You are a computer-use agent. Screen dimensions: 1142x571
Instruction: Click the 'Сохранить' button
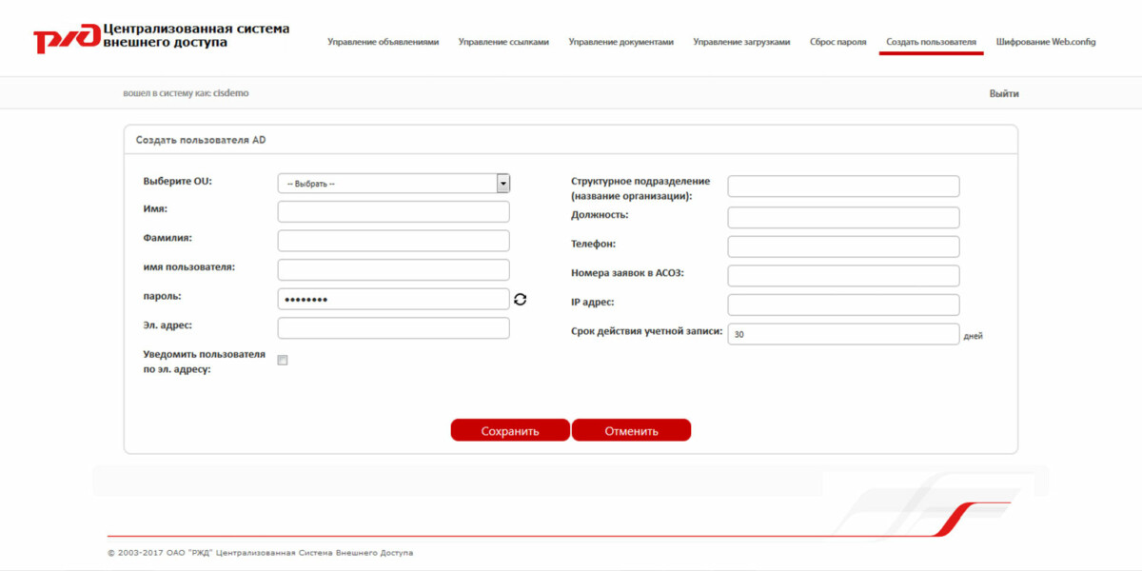(510, 429)
